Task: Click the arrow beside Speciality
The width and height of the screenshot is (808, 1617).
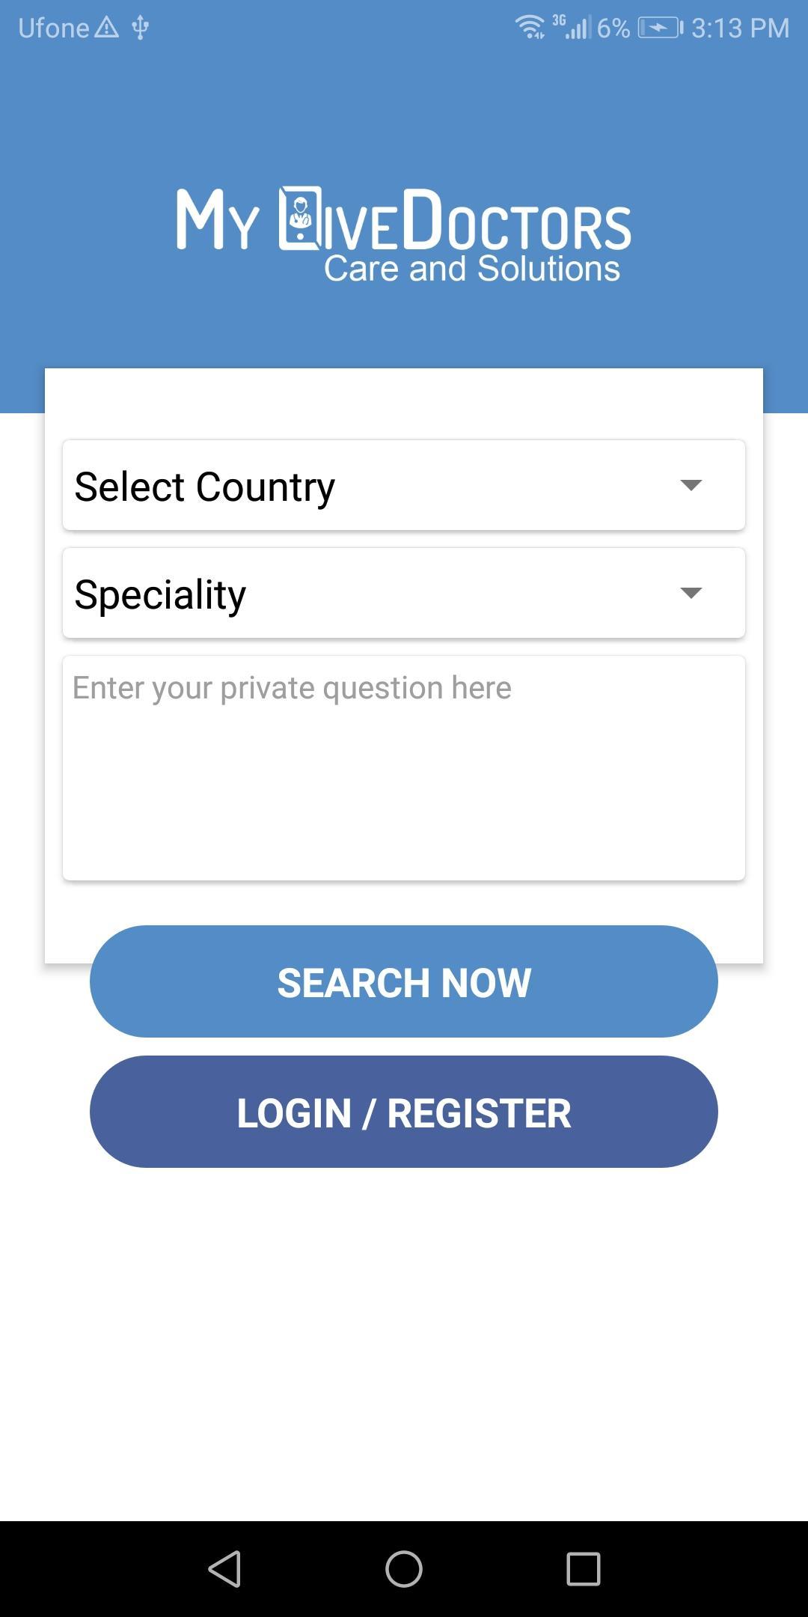Action: [691, 593]
